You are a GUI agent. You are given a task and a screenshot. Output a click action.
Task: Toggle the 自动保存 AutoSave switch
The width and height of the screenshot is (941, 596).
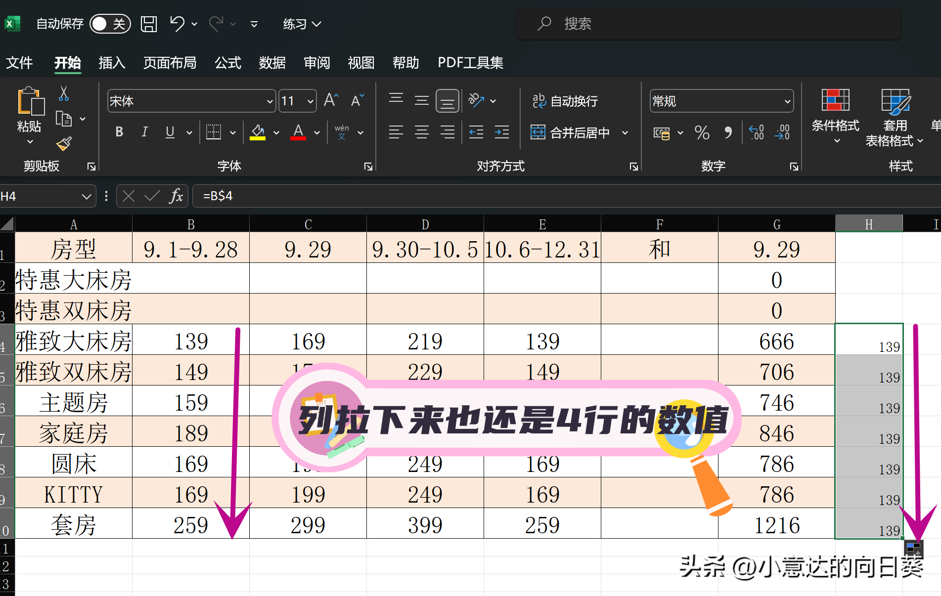[x=110, y=24]
